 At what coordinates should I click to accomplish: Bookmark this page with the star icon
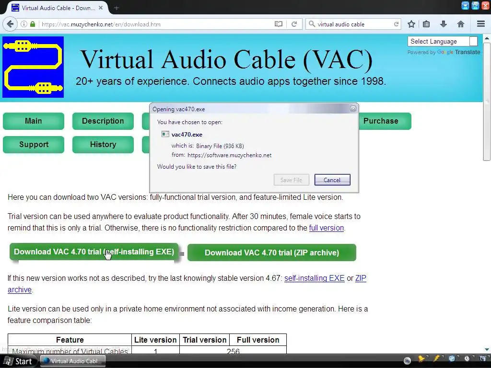coord(411,24)
